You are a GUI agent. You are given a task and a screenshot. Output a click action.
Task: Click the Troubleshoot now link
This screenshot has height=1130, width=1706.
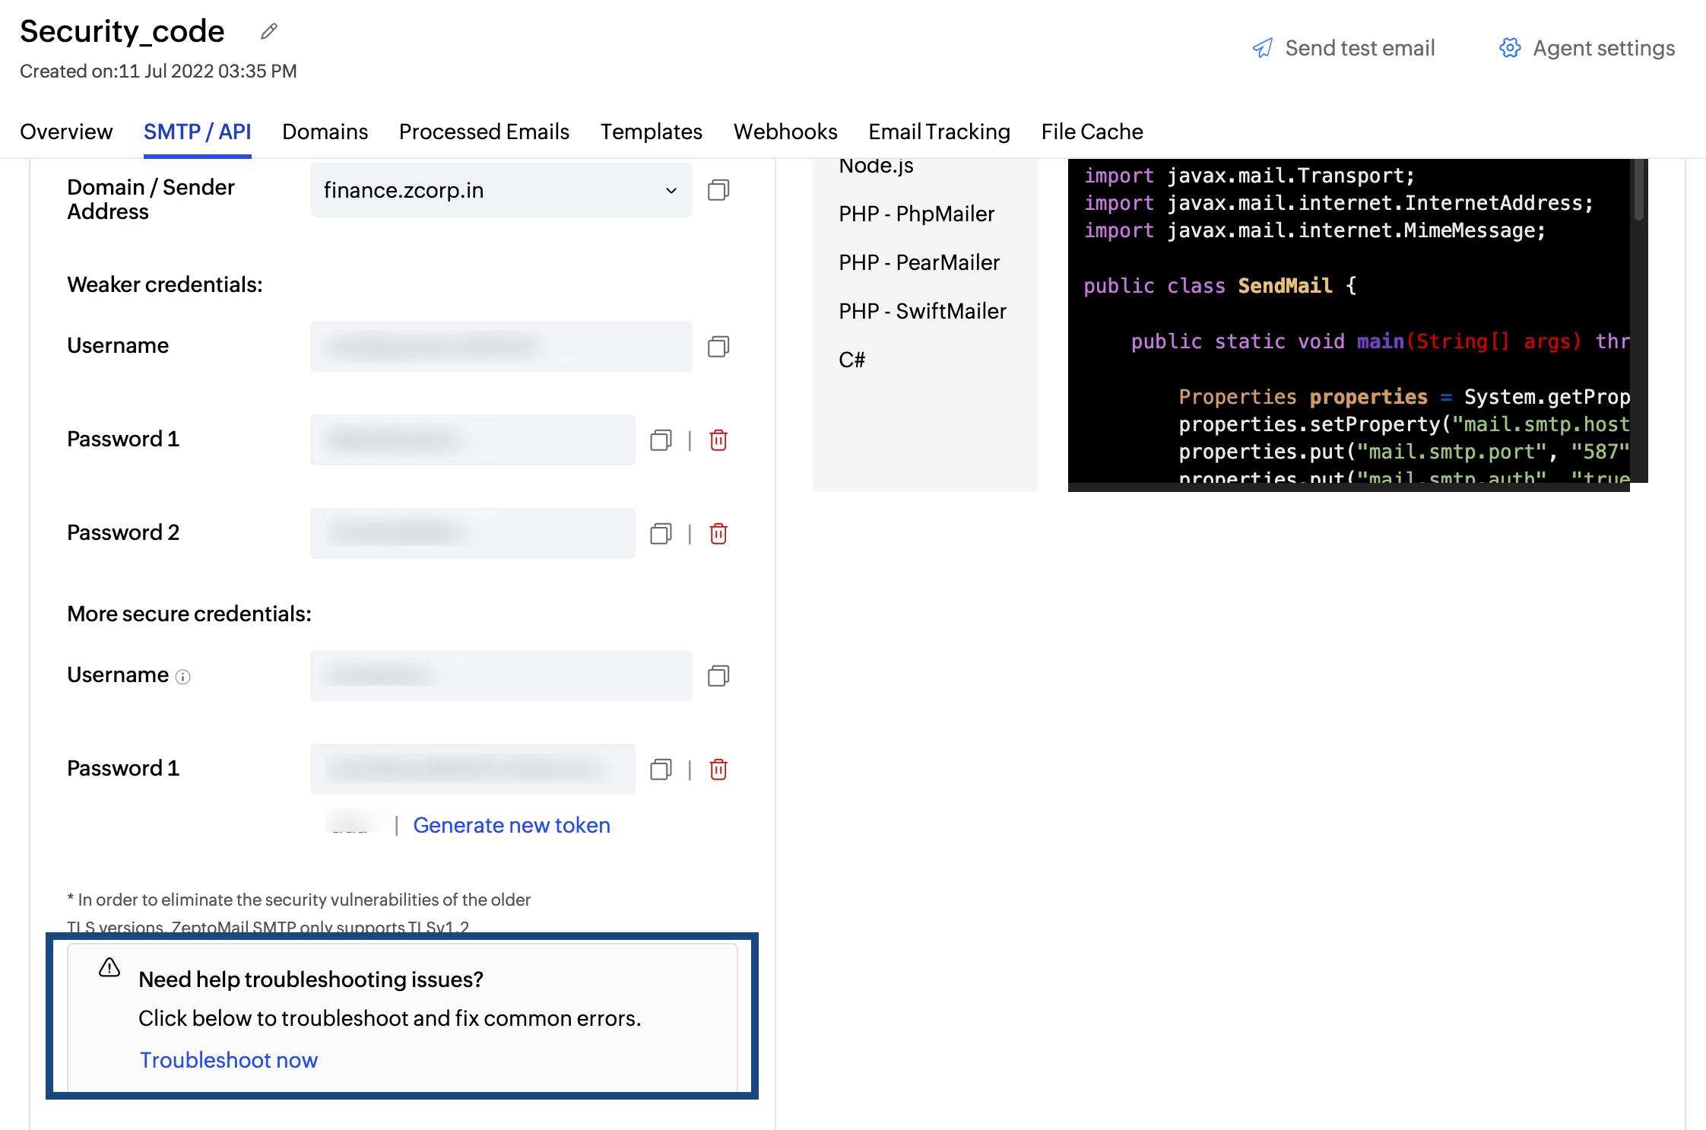228,1060
